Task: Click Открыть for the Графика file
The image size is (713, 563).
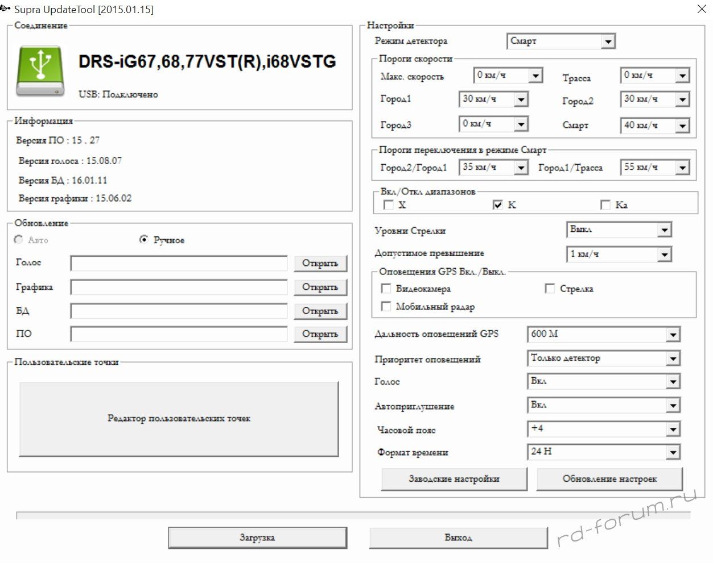Action: (x=320, y=287)
